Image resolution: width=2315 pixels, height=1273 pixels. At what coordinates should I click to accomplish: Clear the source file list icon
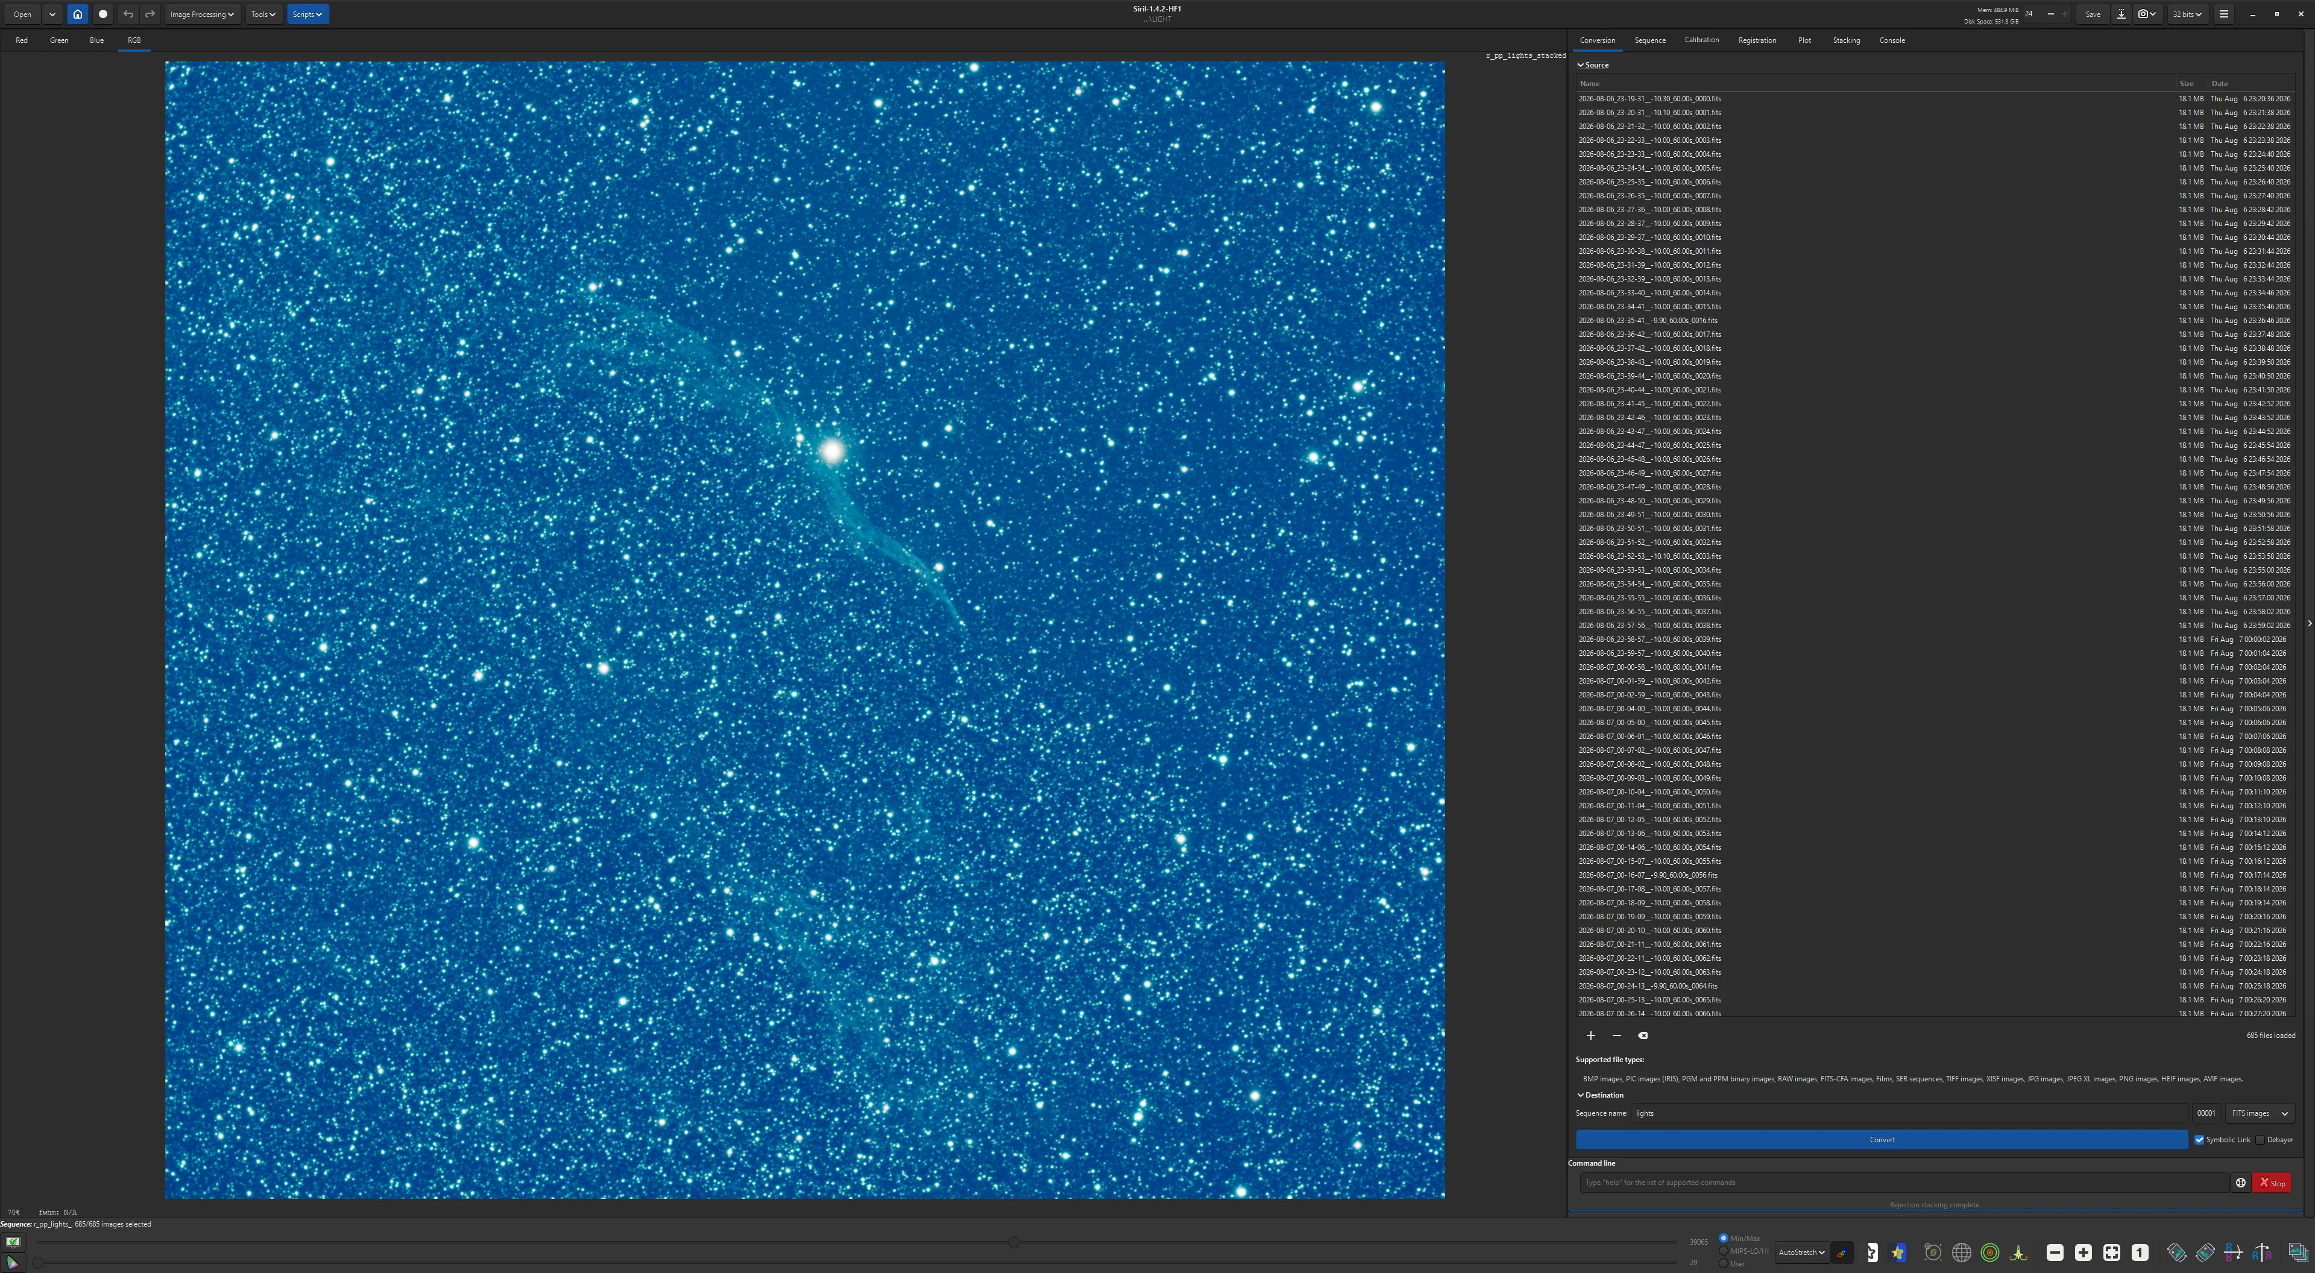point(1643,1036)
